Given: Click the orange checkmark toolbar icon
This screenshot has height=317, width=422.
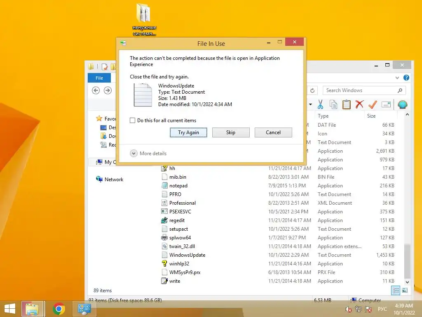Looking at the screenshot, I should pyautogui.click(x=373, y=104).
